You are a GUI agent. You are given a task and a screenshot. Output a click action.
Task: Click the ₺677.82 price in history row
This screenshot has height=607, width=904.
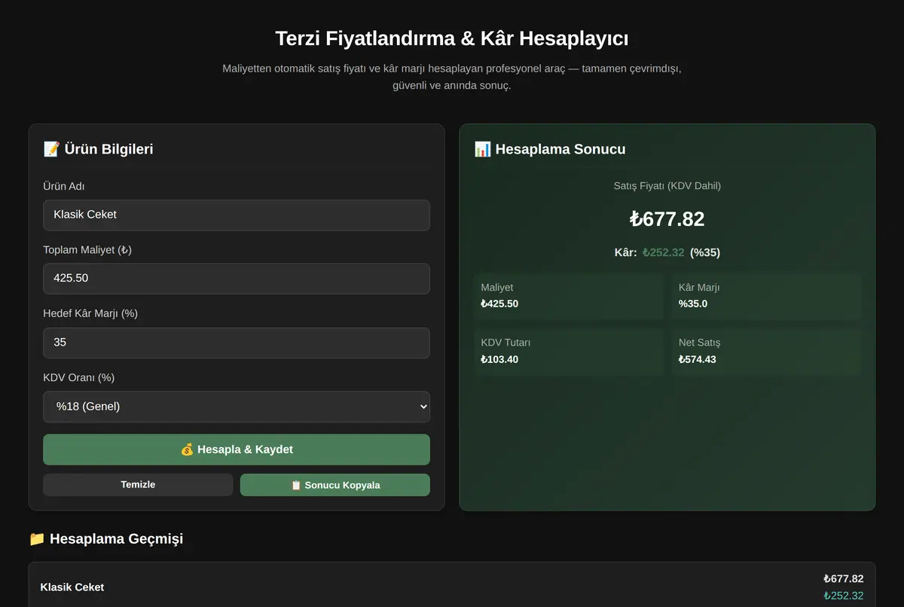coord(844,579)
